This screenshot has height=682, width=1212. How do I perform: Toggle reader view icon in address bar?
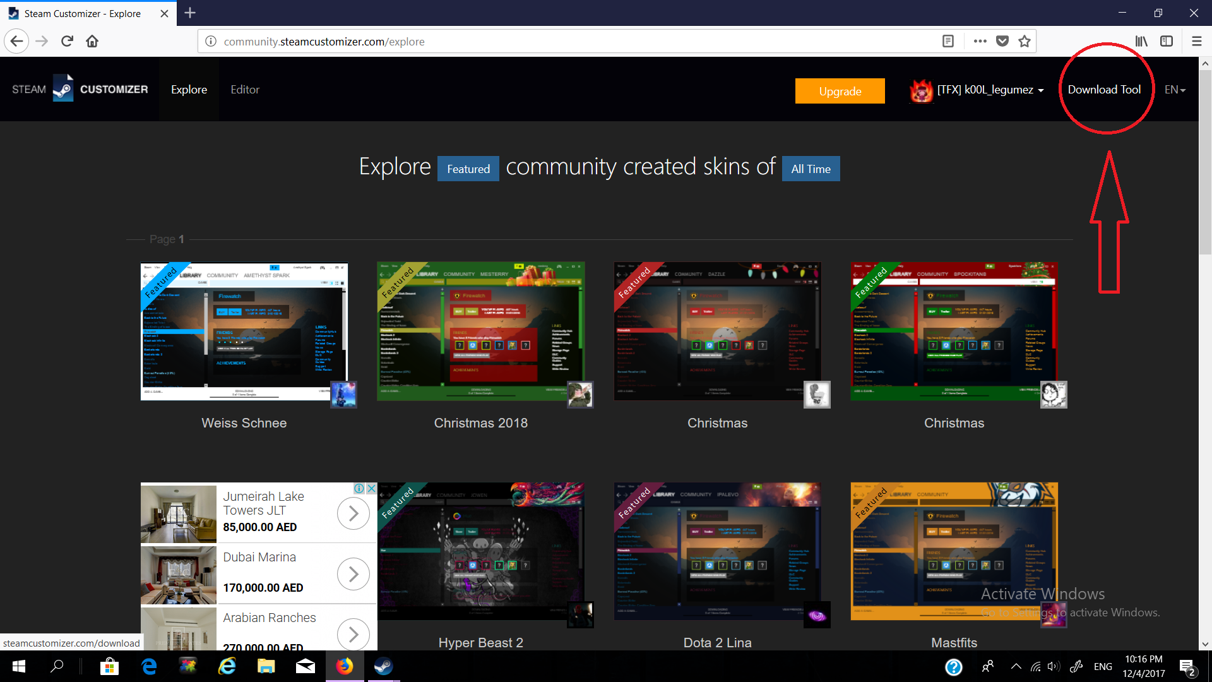tap(948, 42)
